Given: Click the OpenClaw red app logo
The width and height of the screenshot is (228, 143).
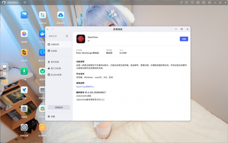Looking at the screenshot, I should point(81,39).
